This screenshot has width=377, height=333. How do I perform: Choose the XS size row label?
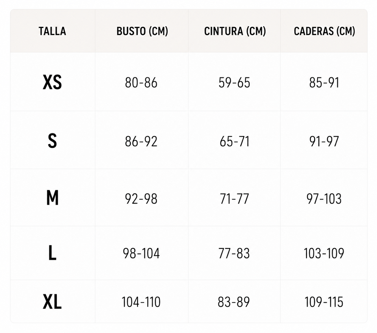tap(52, 82)
